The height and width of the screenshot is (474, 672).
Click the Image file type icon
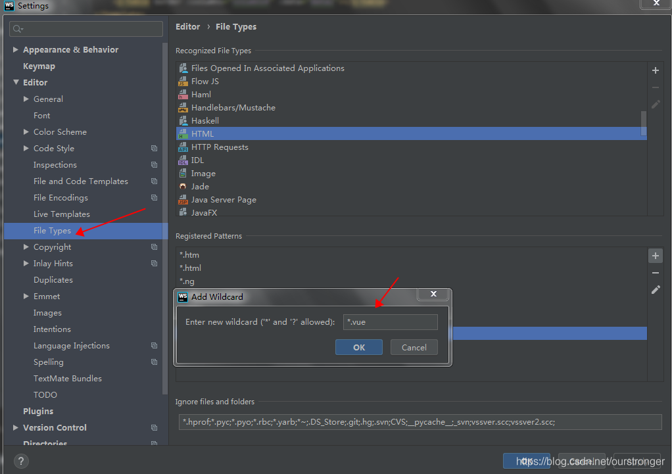click(x=183, y=173)
